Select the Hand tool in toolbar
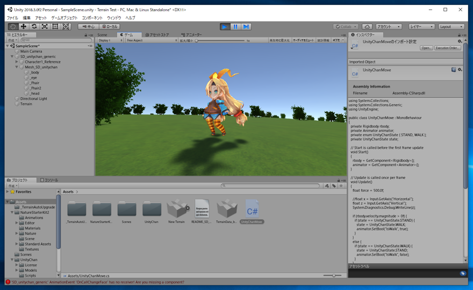Image resolution: width=473 pixels, height=290 pixels. pos(13,26)
